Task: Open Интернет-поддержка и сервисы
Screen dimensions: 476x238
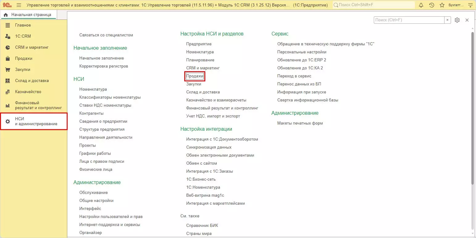Action: click(110, 225)
